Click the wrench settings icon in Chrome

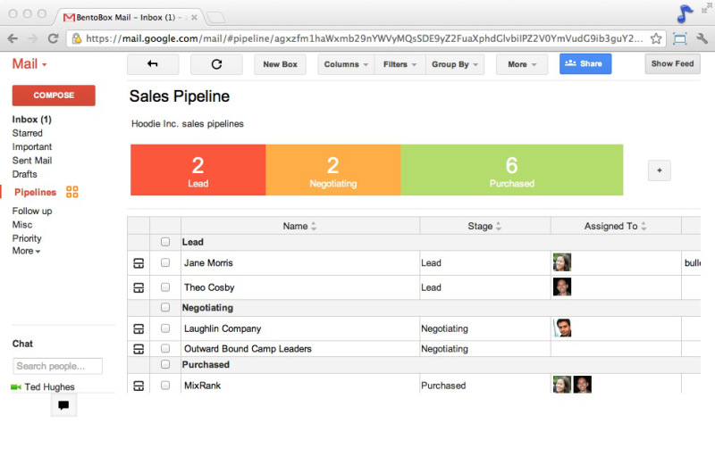pyautogui.click(x=702, y=38)
